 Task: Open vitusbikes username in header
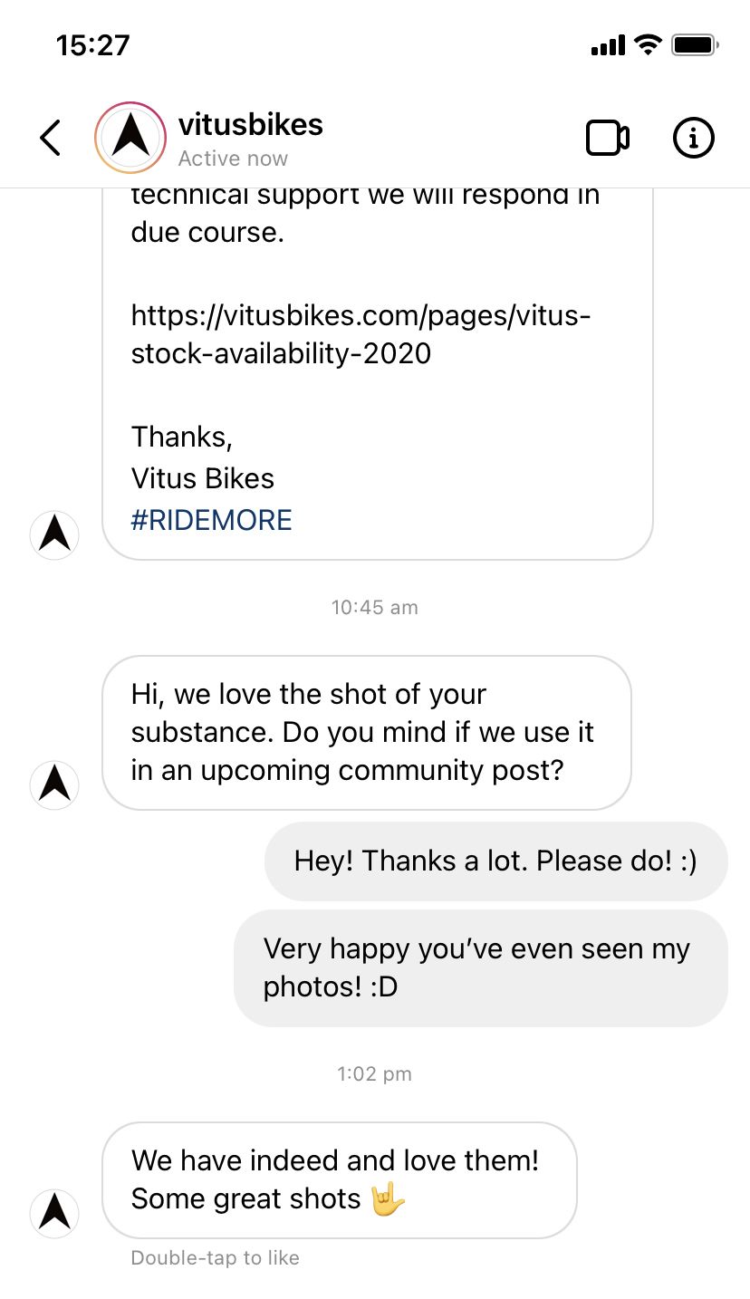coord(251,125)
